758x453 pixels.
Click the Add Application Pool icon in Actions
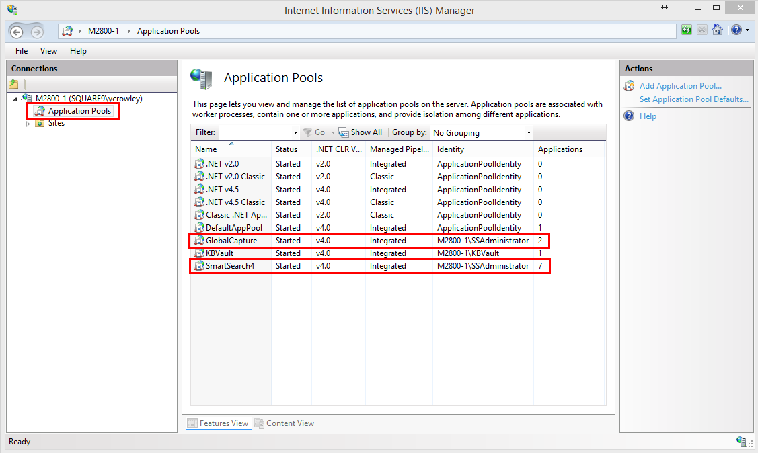click(x=629, y=85)
